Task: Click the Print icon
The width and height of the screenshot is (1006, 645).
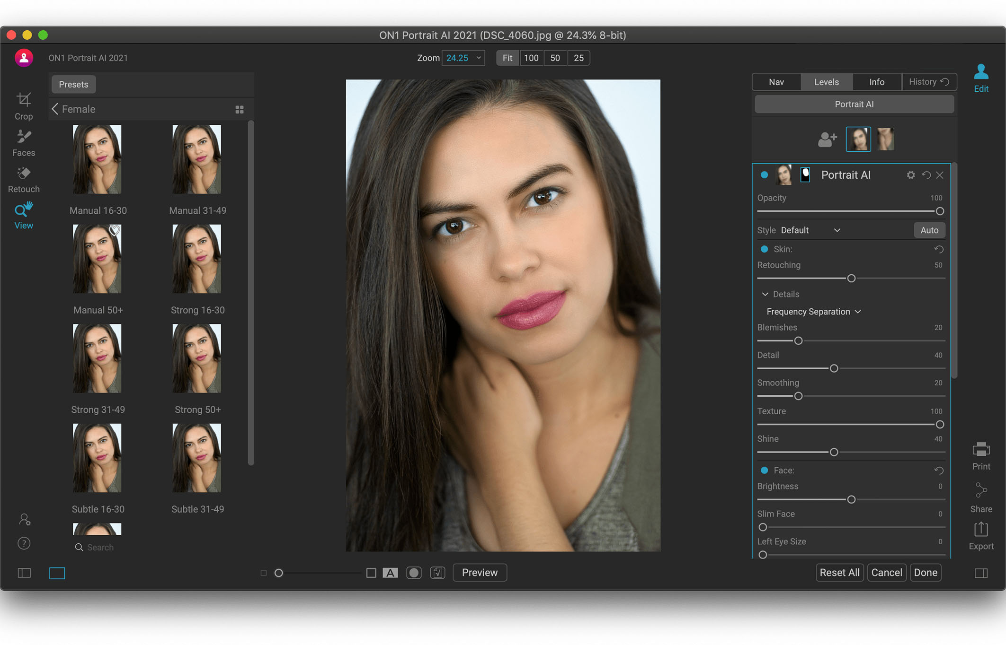Action: (981, 456)
